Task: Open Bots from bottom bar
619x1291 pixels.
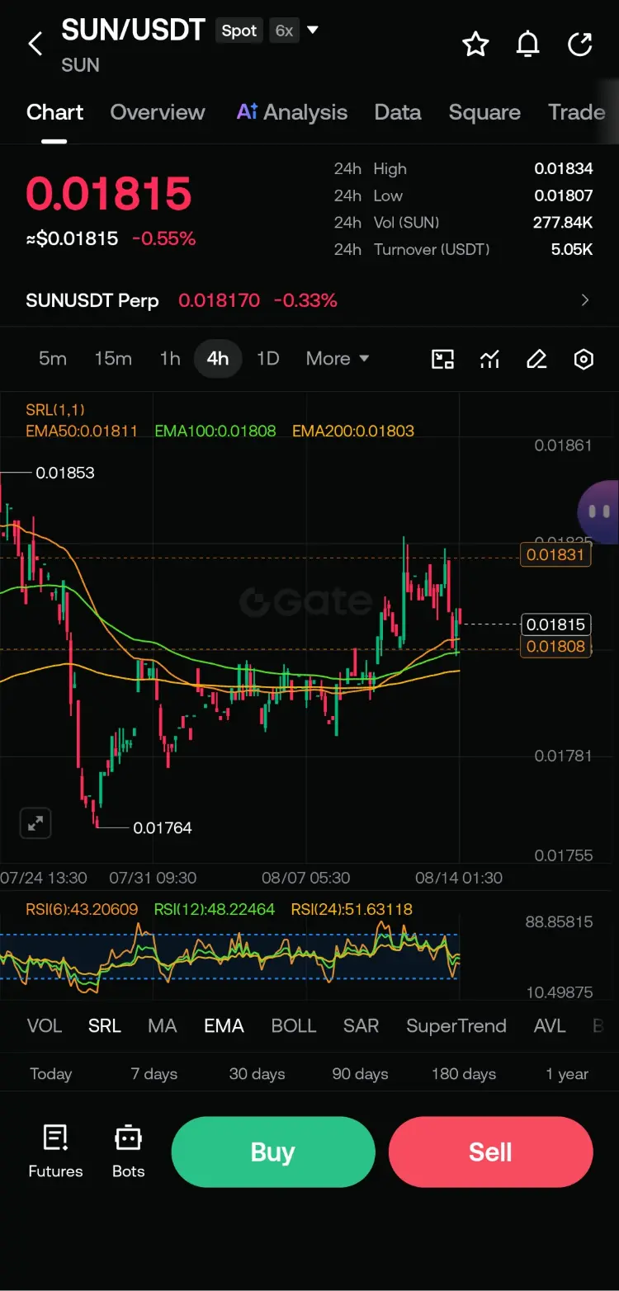Action: (129, 1152)
